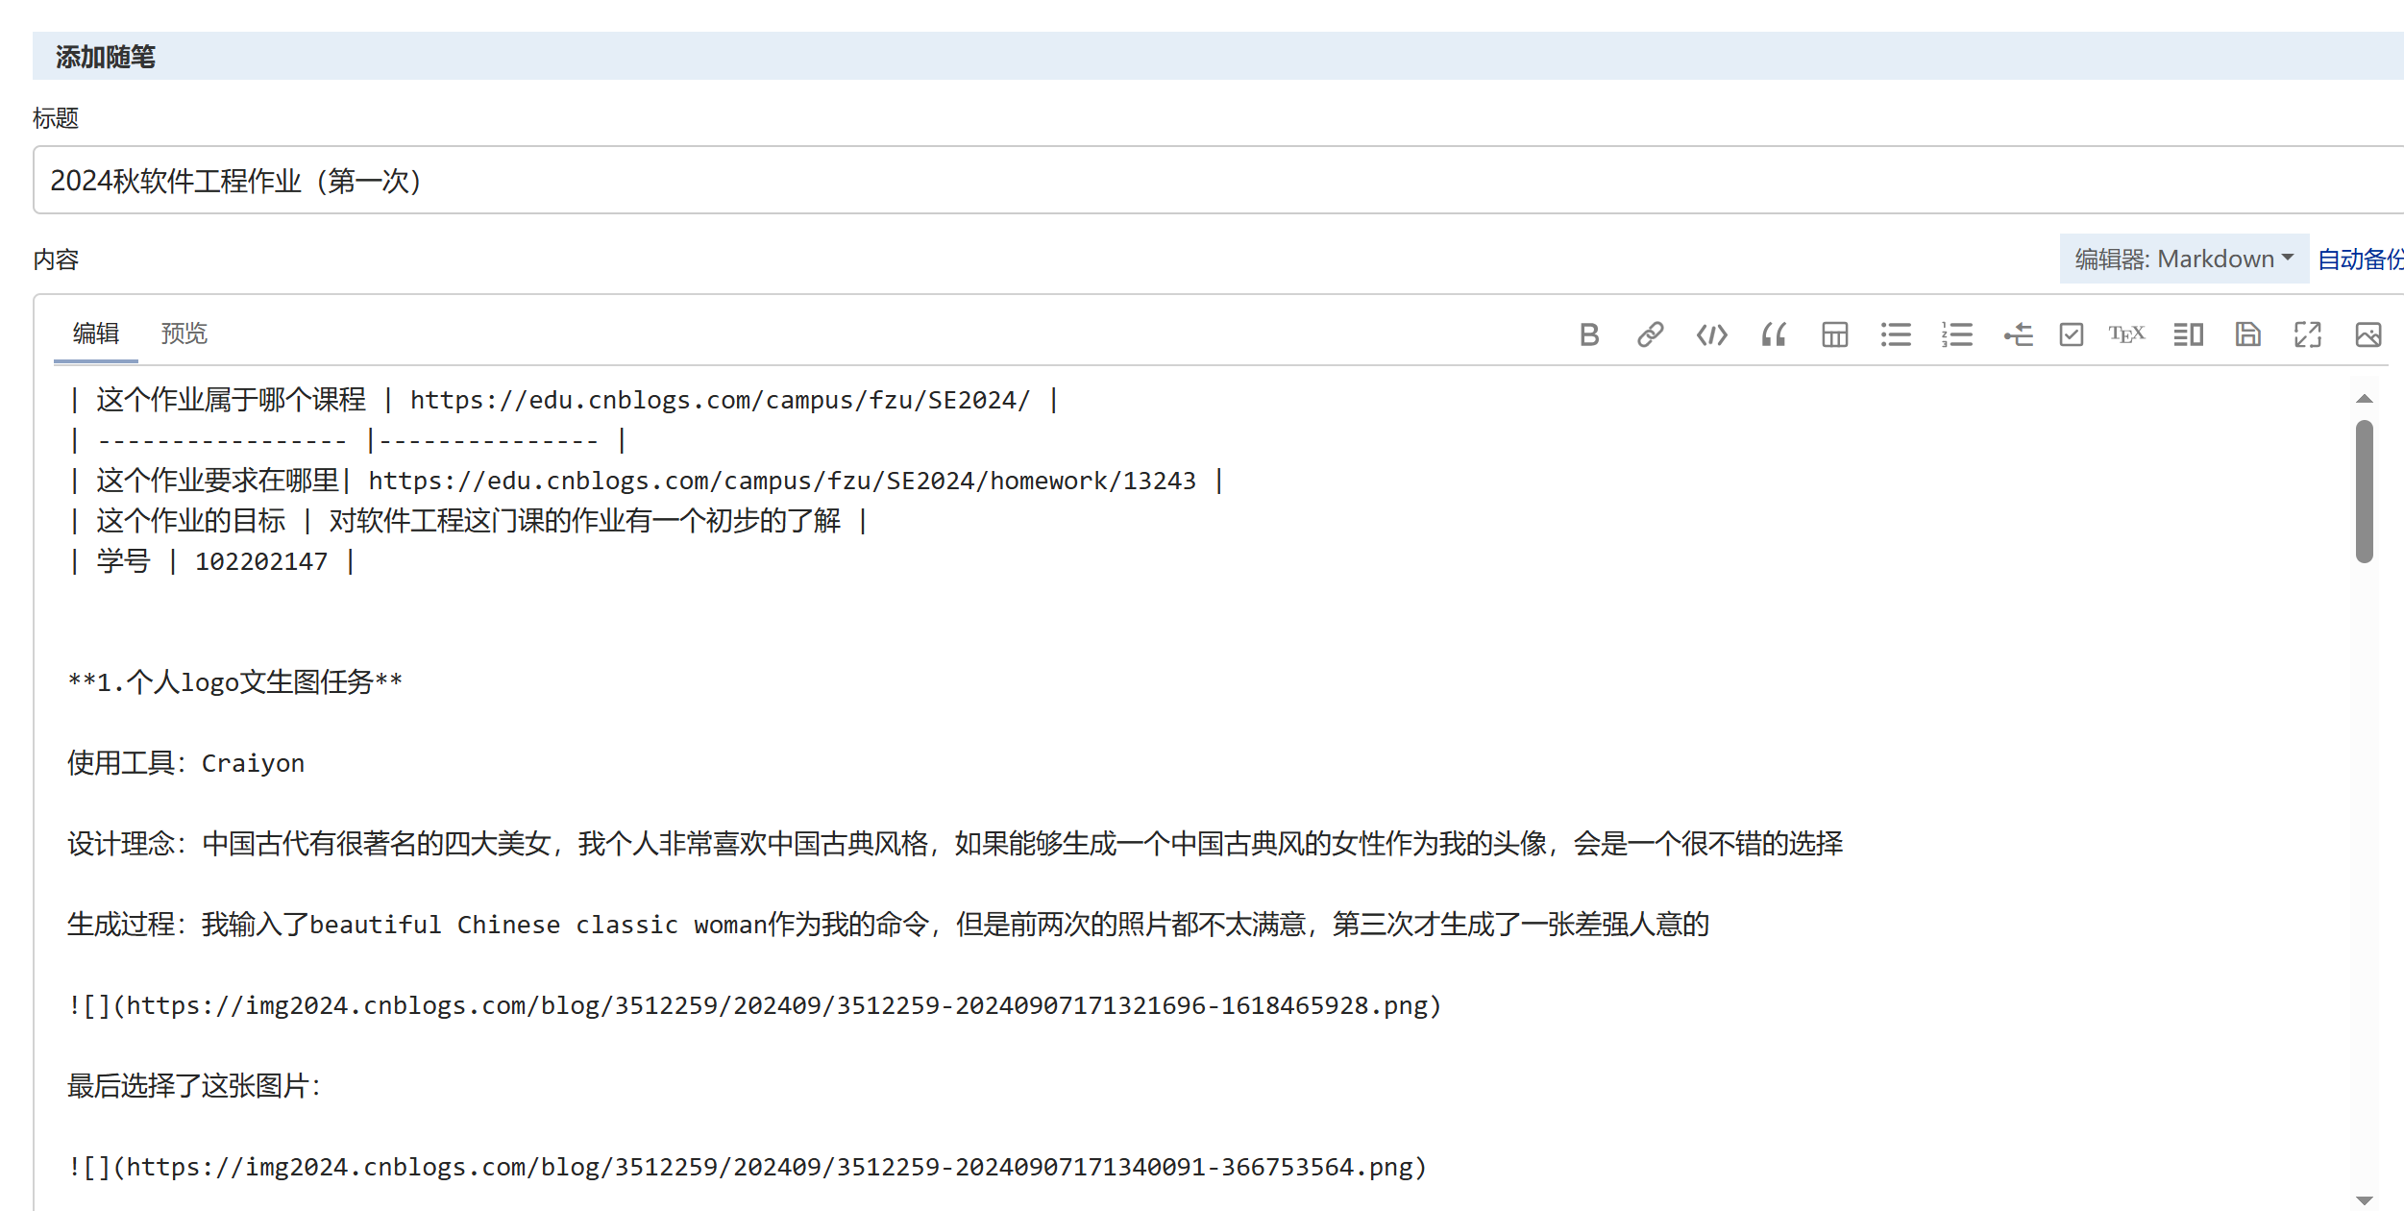
Task: Click the 这个作业属于哪个课程 row
Action: pyautogui.click(x=564, y=400)
